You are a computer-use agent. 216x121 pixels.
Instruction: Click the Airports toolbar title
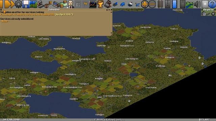(208, 10)
